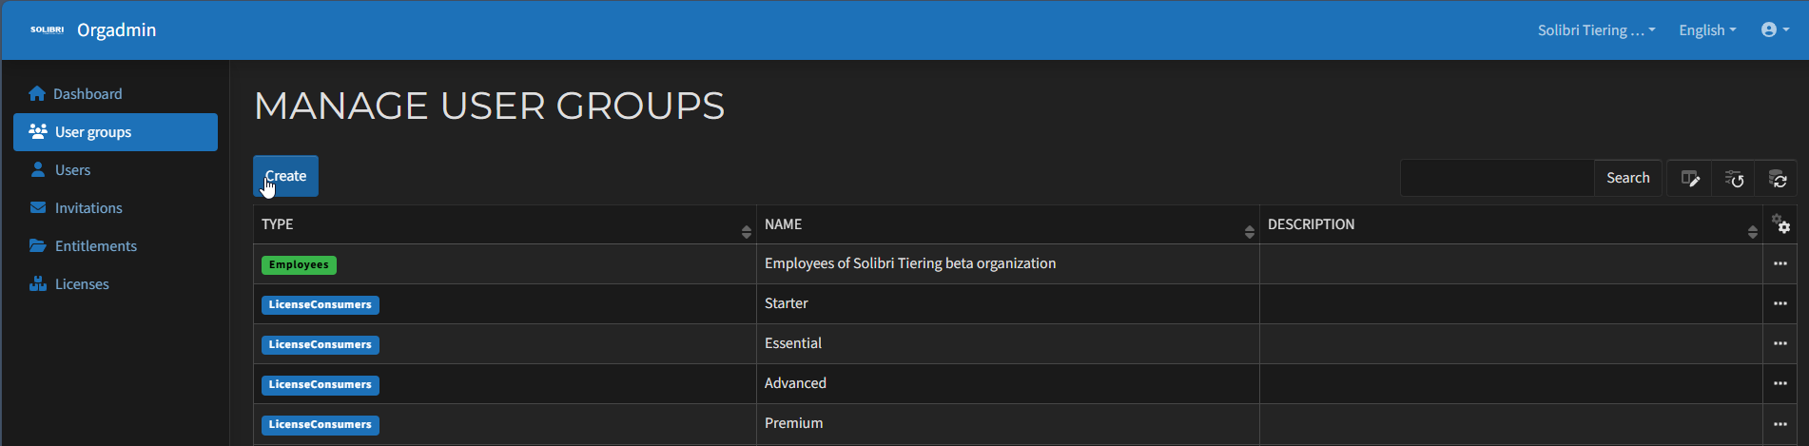The width and height of the screenshot is (1809, 446).
Task: Sort by the NAME column
Action: click(x=1008, y=224)
